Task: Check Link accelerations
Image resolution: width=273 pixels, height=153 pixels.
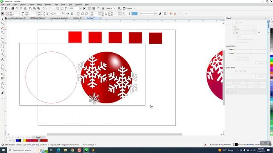Action: click(x=235, y=60)
